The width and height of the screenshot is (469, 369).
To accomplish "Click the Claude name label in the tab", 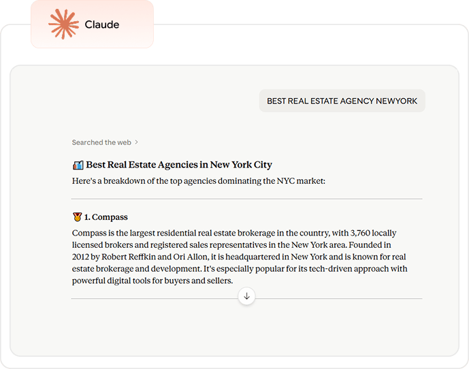I will (x=102, y=25).
